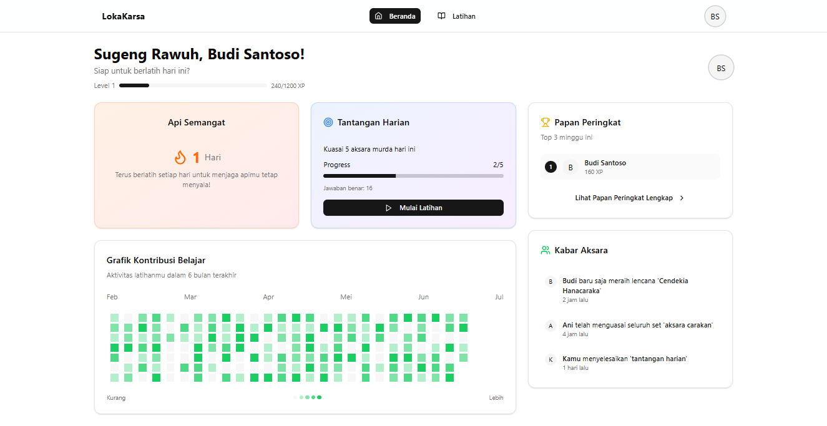827x426 pixels.
Task: Click the chevron after Lihat Papan Peringkat Lengkap
Action: point(682,198)
